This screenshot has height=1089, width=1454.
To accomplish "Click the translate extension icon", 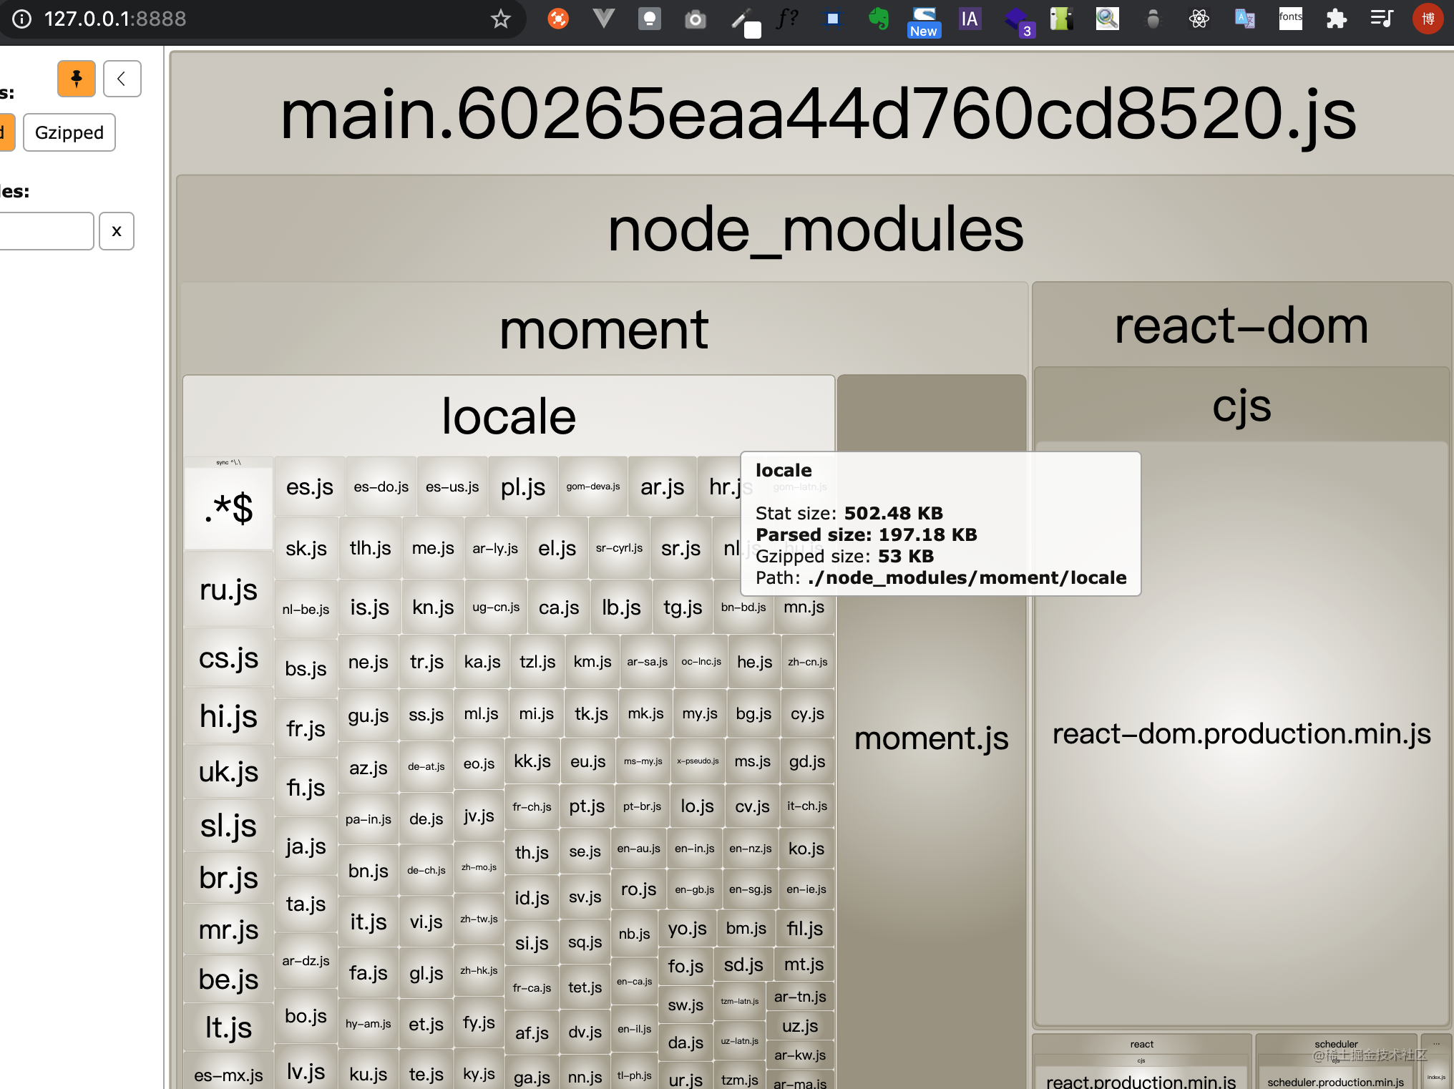I will (1244, 19).
